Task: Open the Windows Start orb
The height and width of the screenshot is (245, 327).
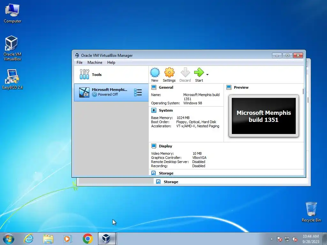Action: 9,239
